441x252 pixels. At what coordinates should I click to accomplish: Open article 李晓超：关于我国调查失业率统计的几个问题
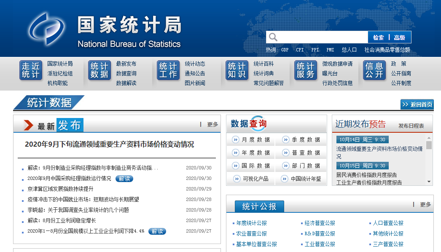pos(78,210)
